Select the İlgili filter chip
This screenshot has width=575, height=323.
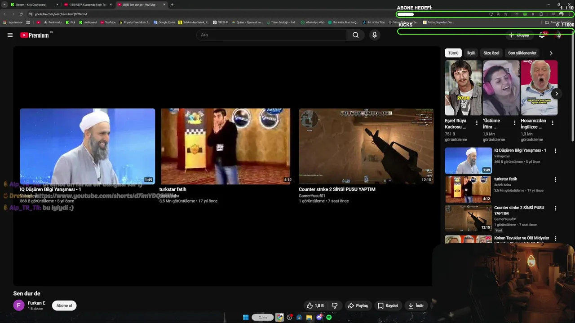click(x=471, y=53)
